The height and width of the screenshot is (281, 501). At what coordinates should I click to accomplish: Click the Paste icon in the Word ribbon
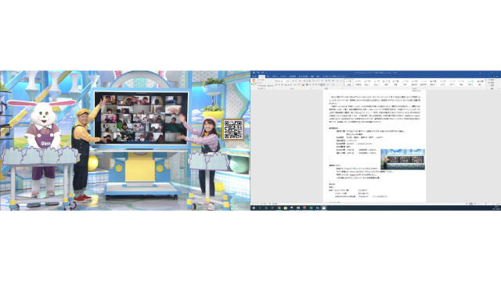coord(254,81)
